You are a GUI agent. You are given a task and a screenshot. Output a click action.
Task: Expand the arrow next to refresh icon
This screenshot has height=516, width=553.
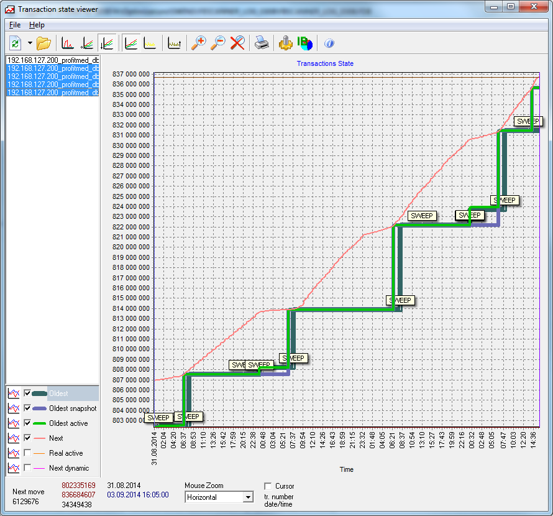click(x=29, y=43)
